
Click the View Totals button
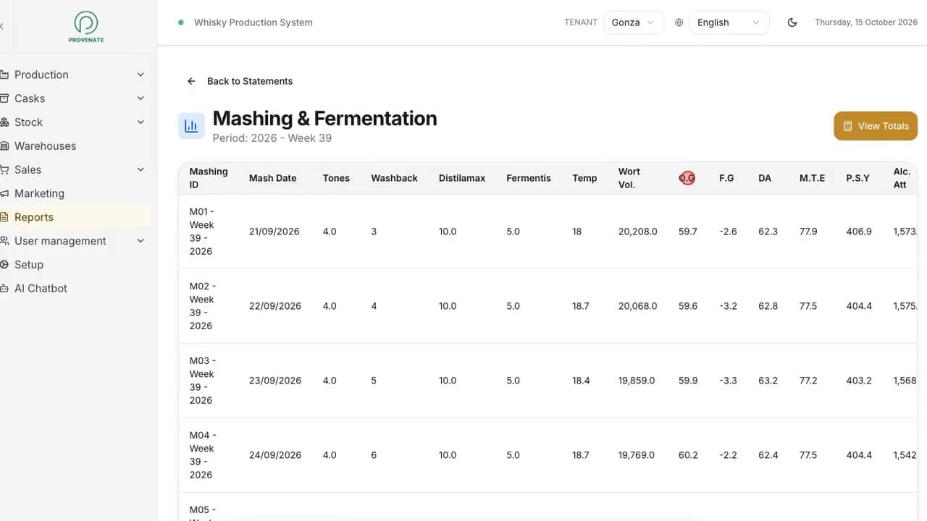coord(876,126)
